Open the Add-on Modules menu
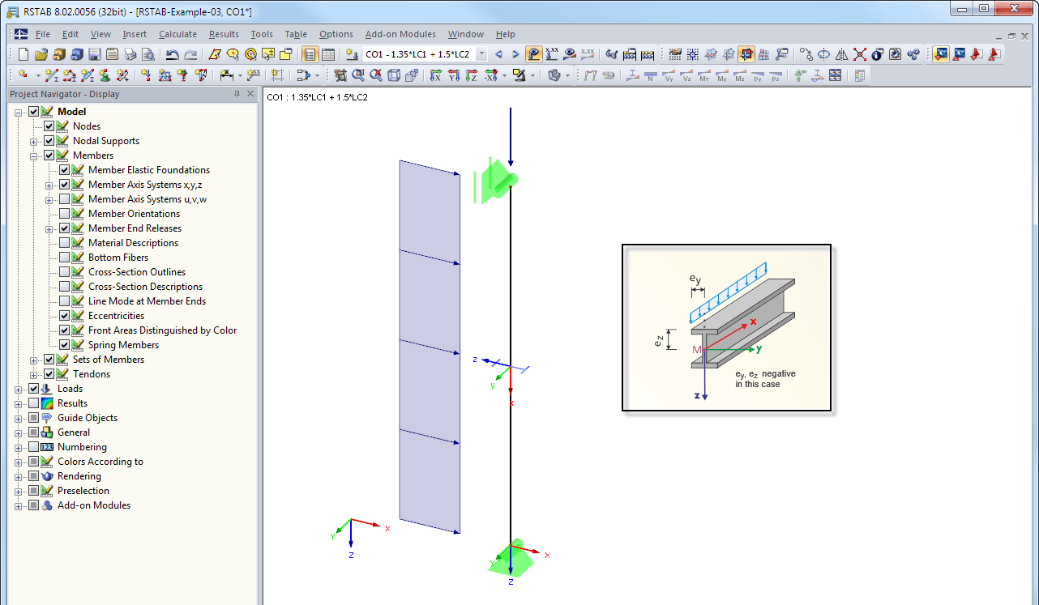The height and width of the screenshot is (605, 1039). pyautogui.click(x=400, y=34)
